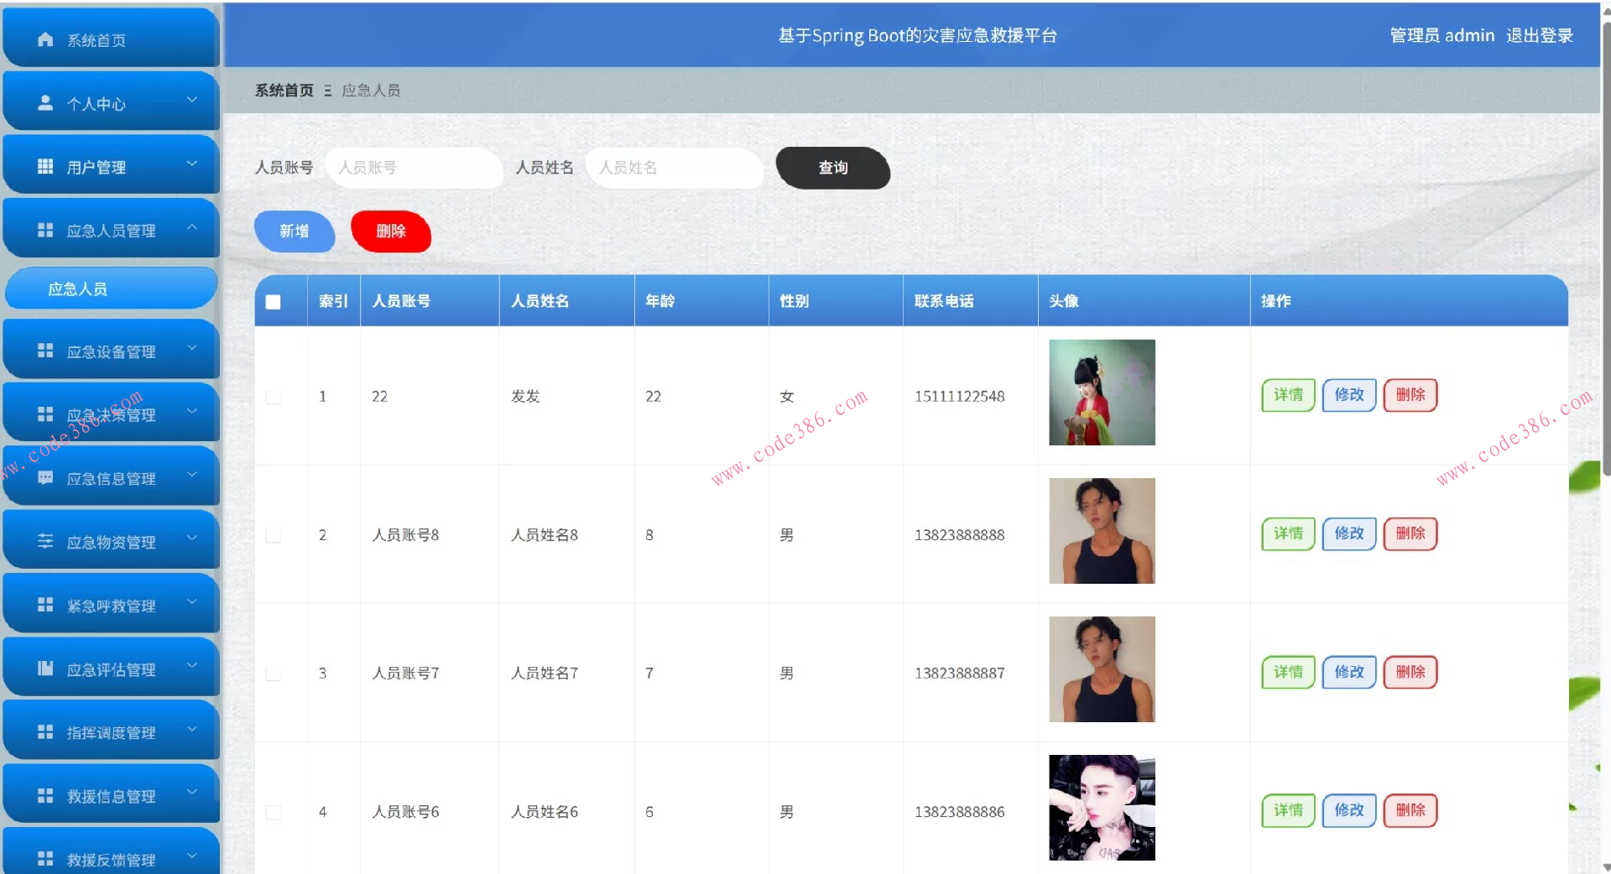Check the checkbox for 人员姓名8
The image size is (1611, 874).
pyautogui.click(x=272, y=534)
